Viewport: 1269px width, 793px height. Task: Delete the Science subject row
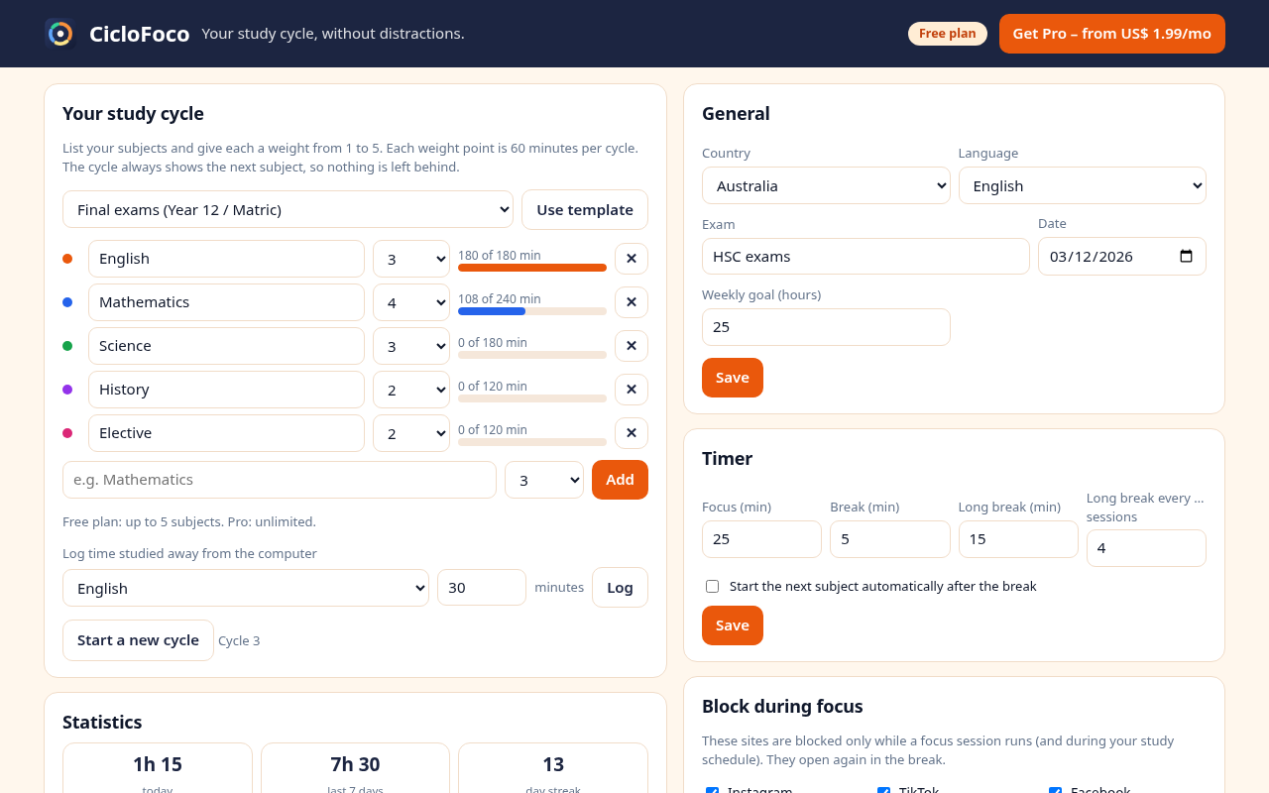click(632, 346)
